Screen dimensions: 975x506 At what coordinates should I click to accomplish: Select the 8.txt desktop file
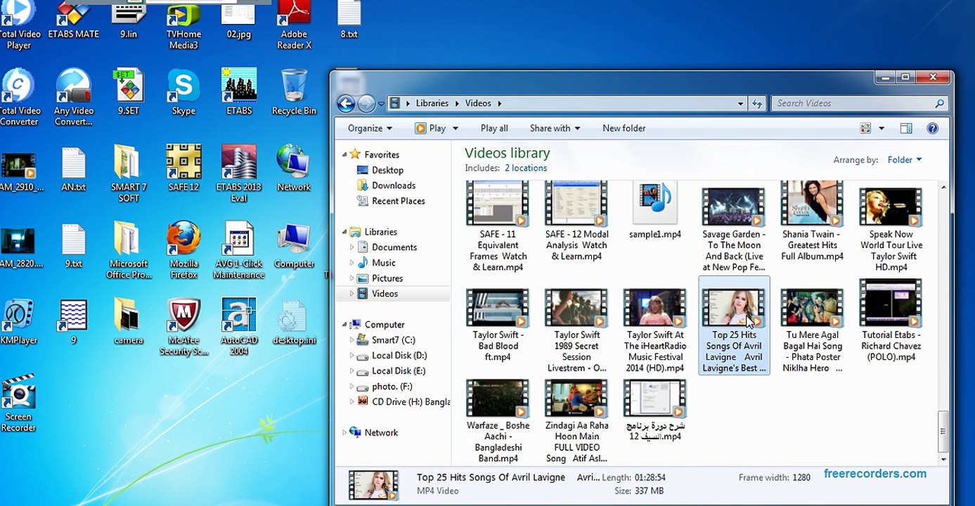pyautogui.click(x=349, y=20)
